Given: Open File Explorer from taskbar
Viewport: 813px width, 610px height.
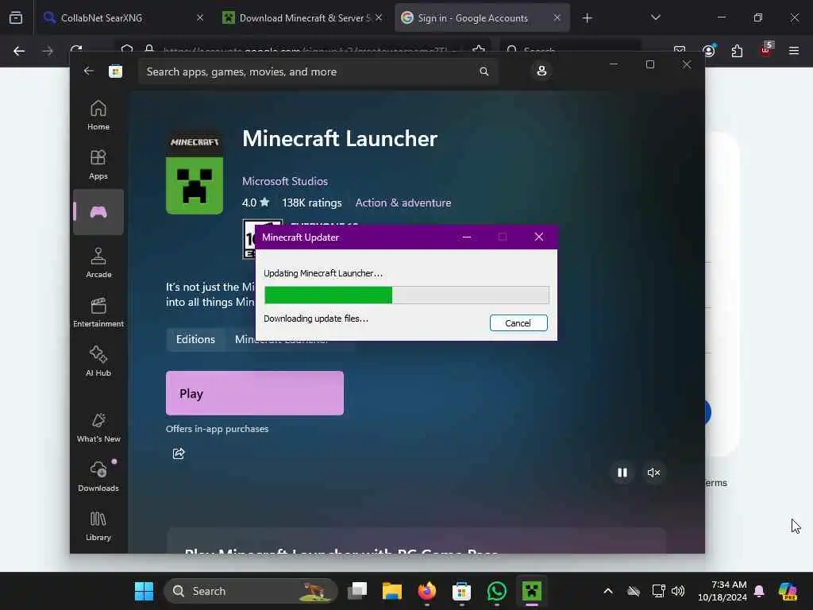Looking at the screenshot, I should point(392,591).
